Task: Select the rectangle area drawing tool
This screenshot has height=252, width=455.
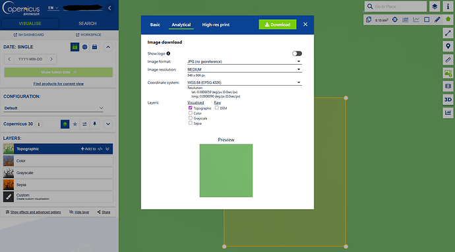Action: tap(427, 20)
